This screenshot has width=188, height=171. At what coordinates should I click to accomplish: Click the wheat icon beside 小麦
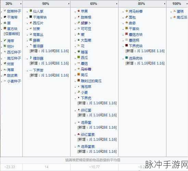coord(79,92)
